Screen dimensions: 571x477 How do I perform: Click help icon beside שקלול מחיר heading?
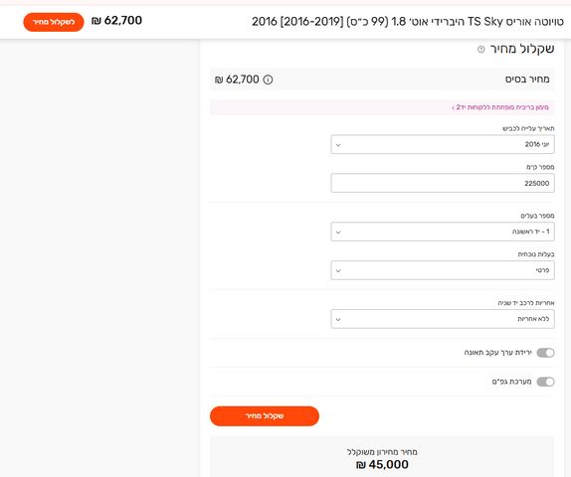[481, 49]
